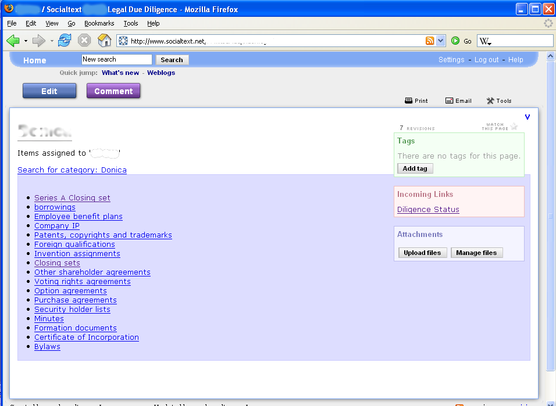Viewport: 556px width, 406px height.
Task: Click the Home house icon in toolbar
Action: [105, 41]
